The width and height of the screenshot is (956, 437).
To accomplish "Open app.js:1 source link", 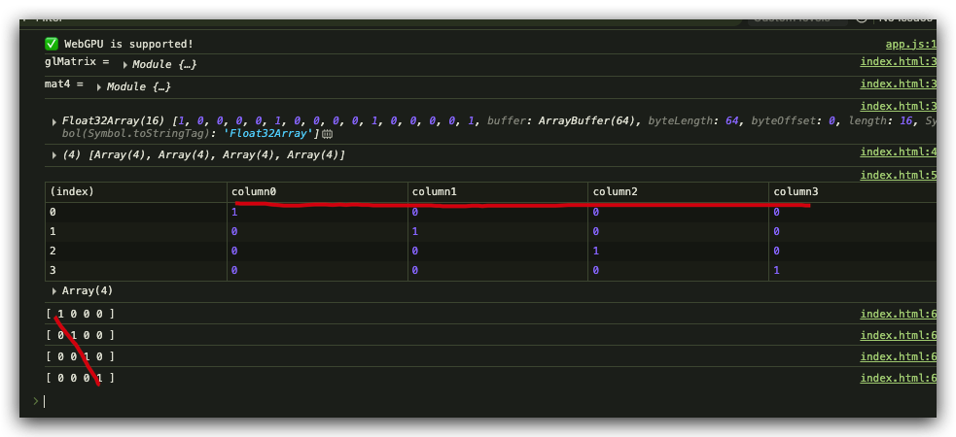I will 911,45.
